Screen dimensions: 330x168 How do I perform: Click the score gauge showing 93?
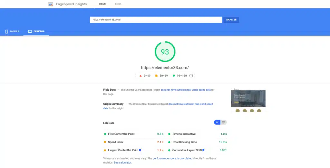click(165, 52)
